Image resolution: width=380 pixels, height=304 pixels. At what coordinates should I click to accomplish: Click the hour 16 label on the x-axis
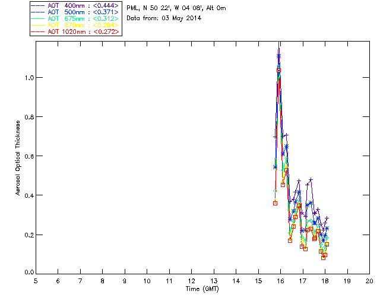click(280, 281)
